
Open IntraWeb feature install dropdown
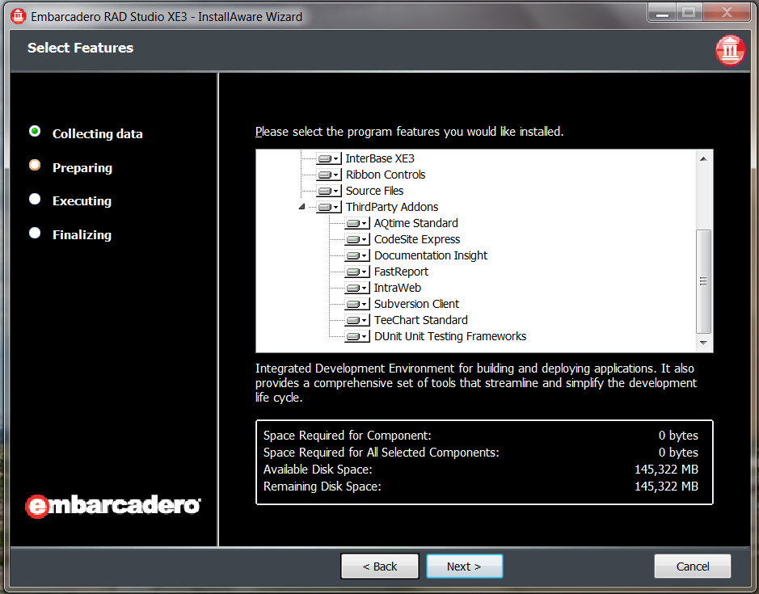click(357, 288)
